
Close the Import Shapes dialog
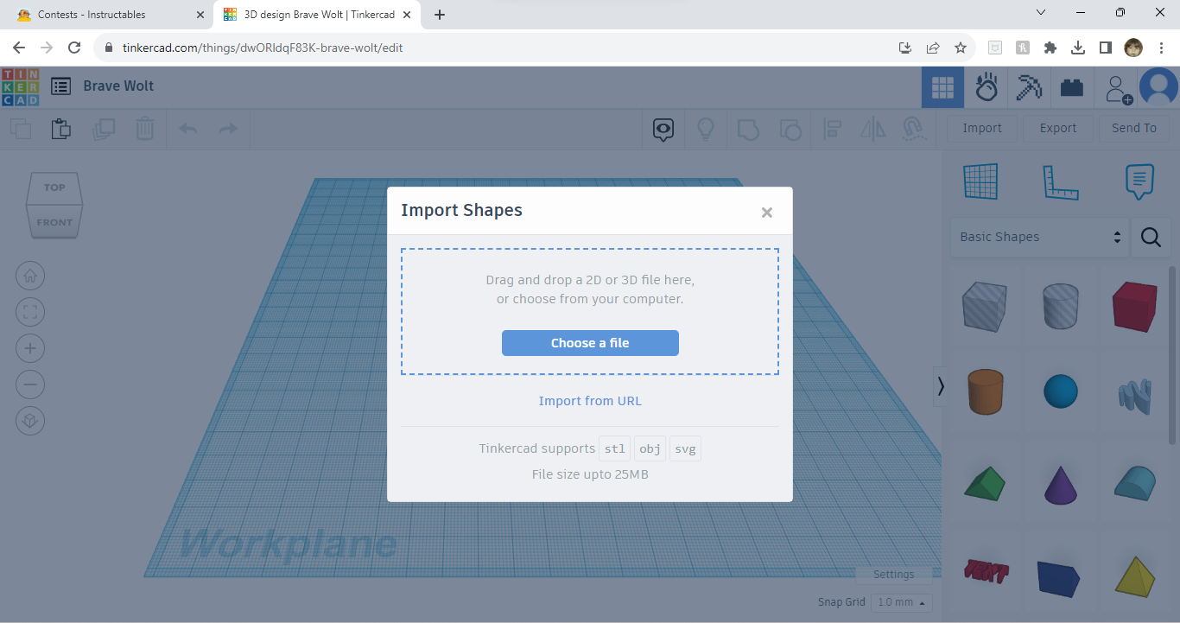pyautogui.click(x=766, y=213)
